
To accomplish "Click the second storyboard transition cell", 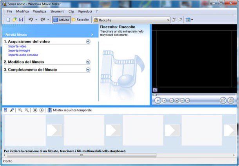I will [113, 130].
